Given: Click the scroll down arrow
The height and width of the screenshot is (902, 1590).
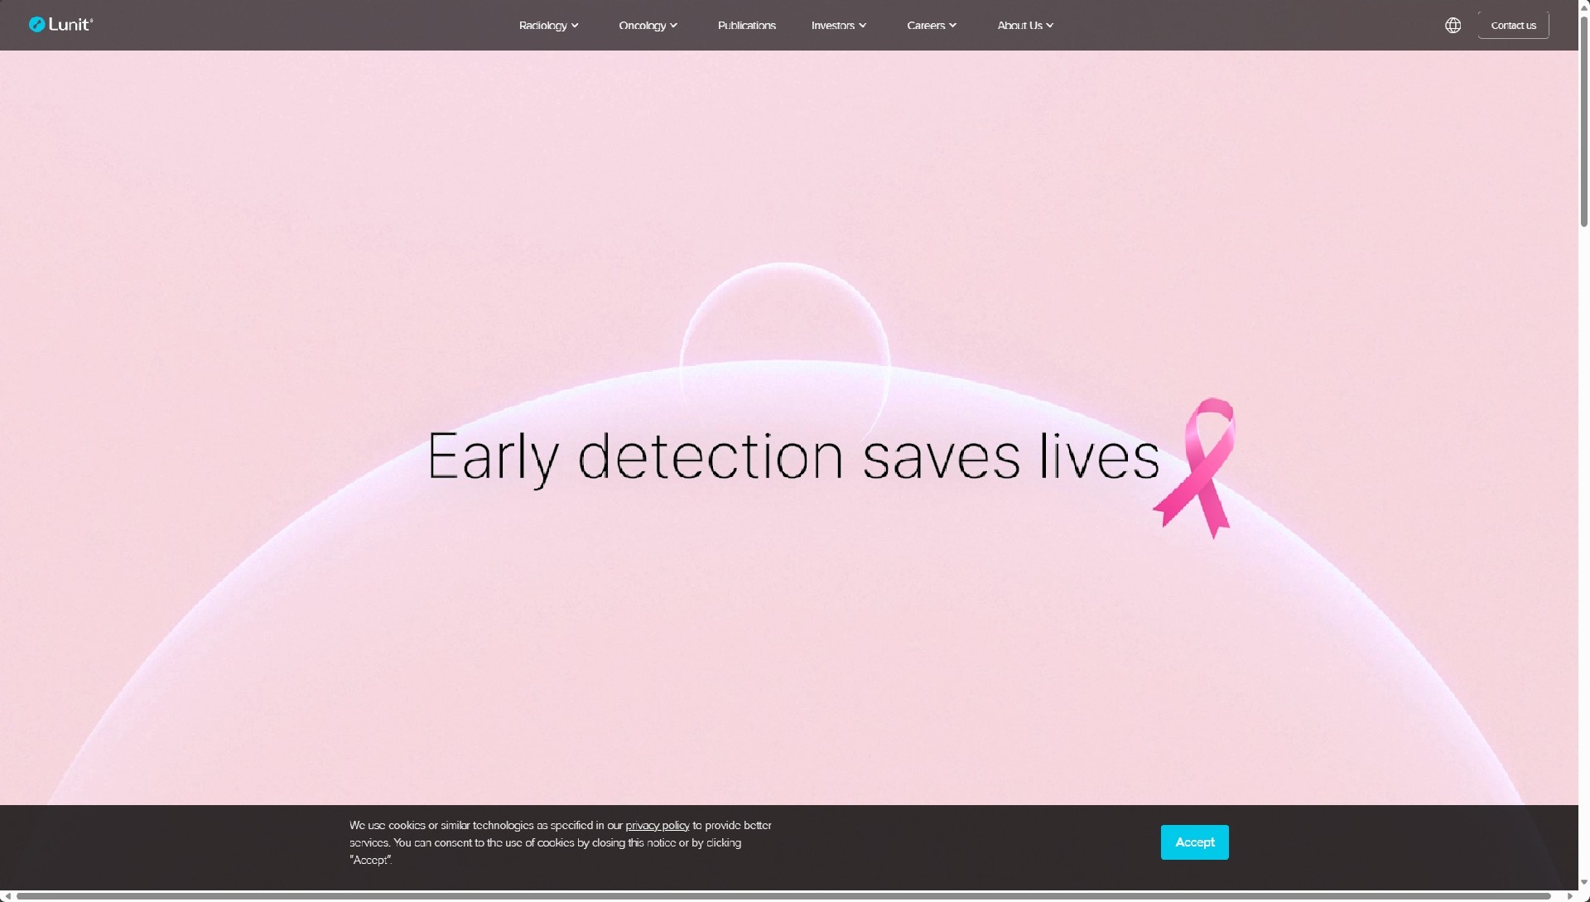Looking at the screenshot, I should click(1583, 883).
